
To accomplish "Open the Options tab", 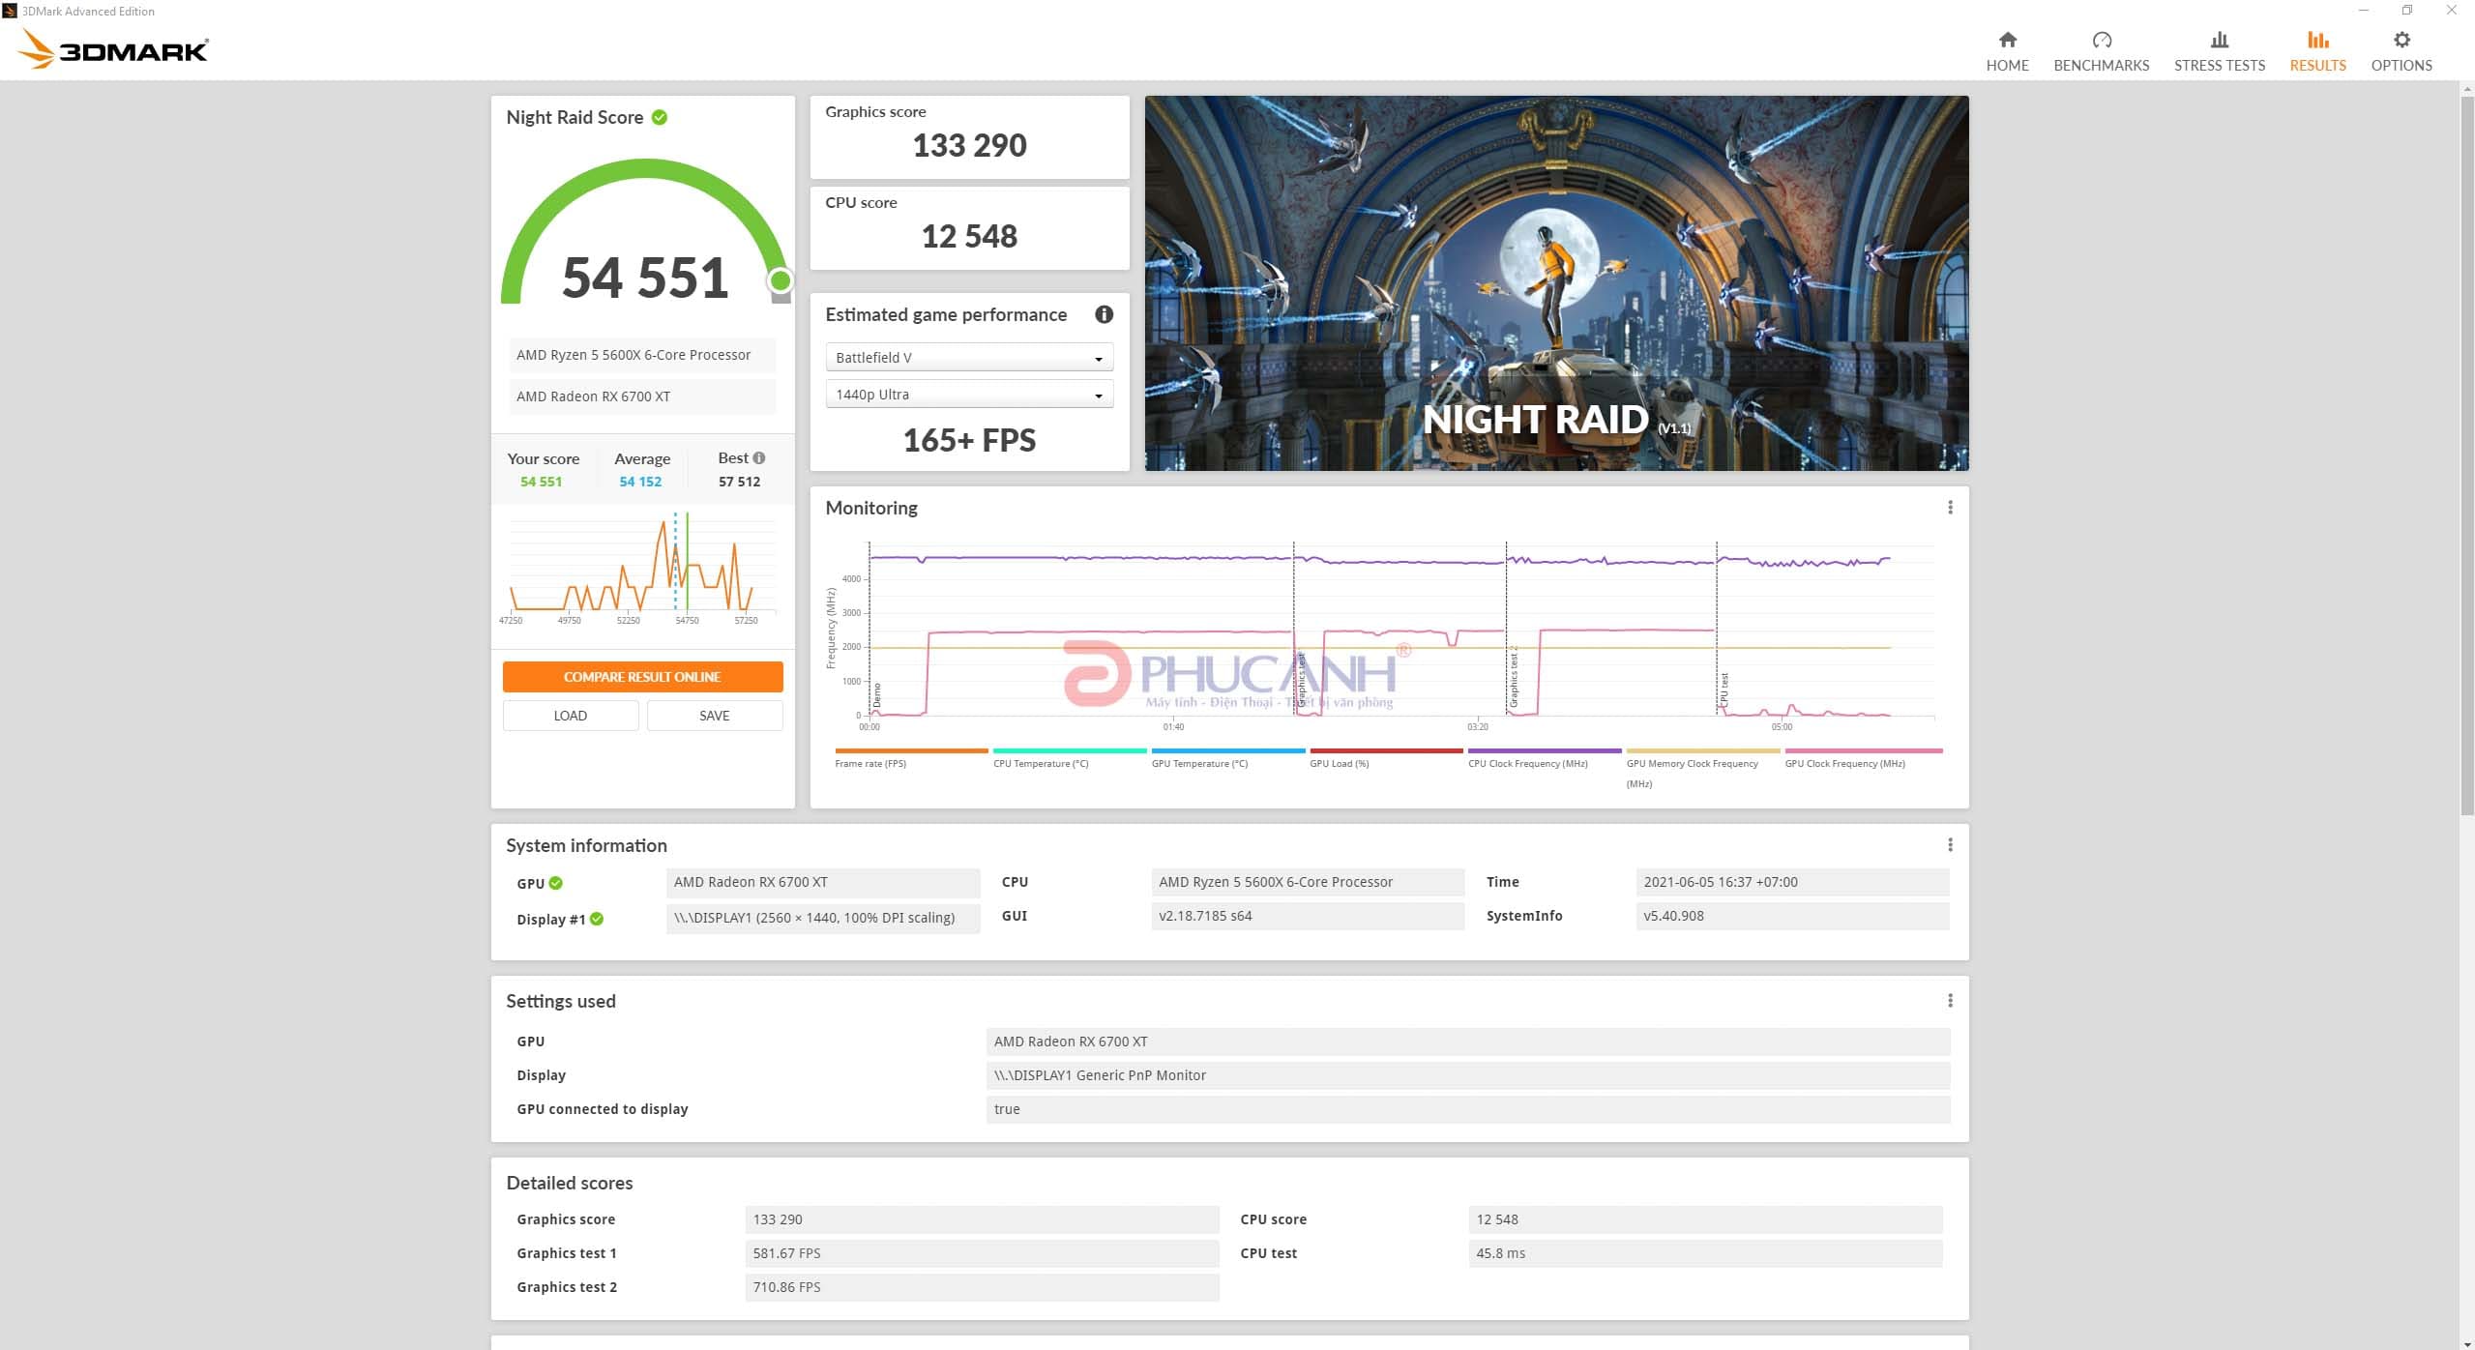I will [2401, 52].
